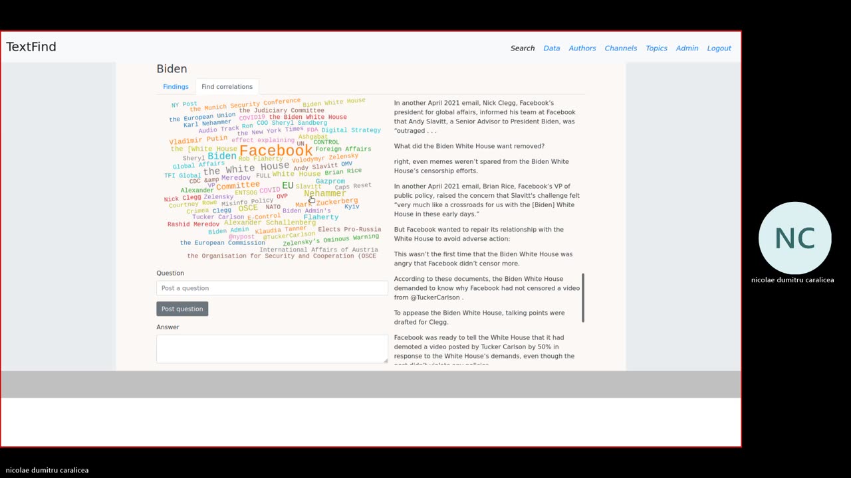851x478 pixels.
Task: Open the Topics nav link
Action: (656, 48)
